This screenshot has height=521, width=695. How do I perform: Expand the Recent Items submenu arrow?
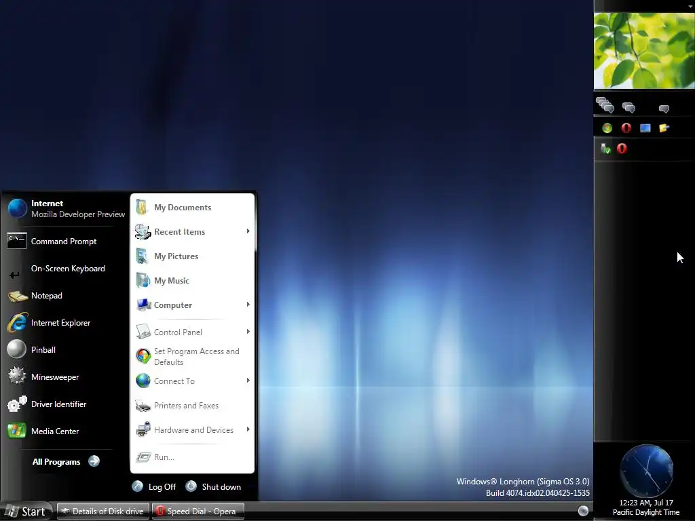point(248,231)
